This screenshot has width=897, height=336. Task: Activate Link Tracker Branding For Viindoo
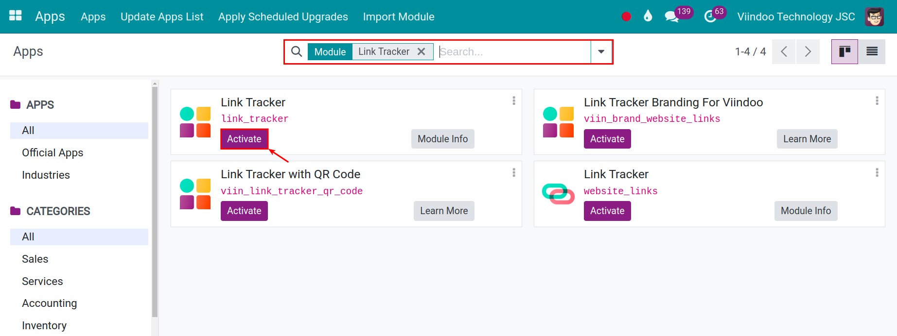click(607, 139)
